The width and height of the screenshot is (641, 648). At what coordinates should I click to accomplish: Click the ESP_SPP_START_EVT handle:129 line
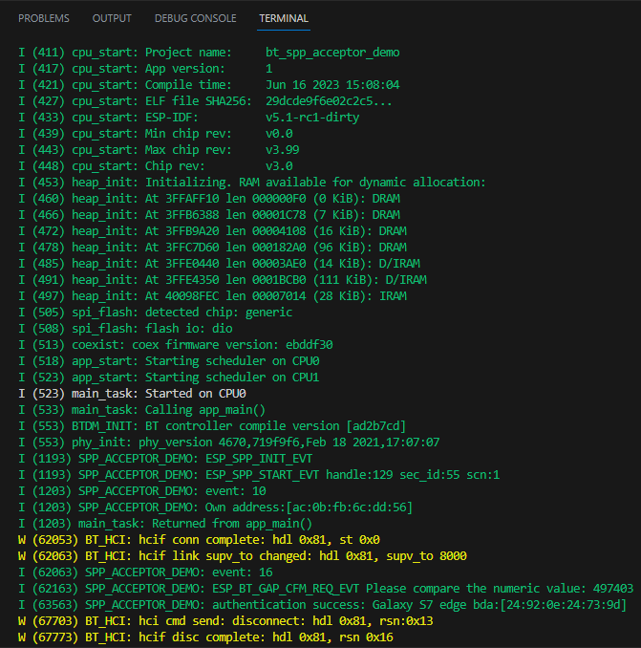pos(259,475)
